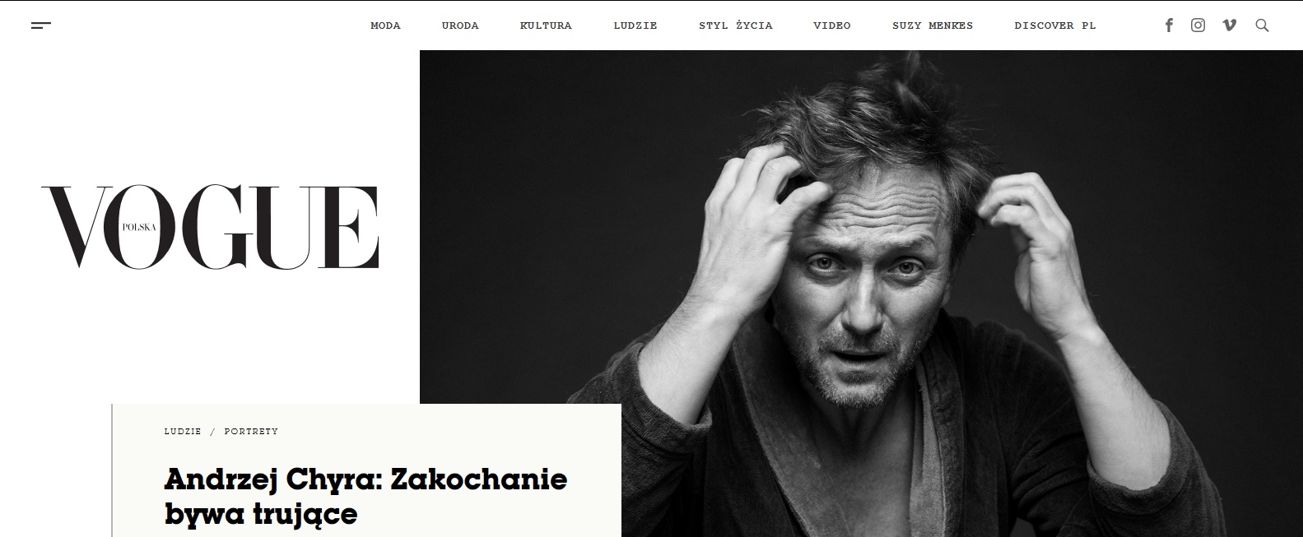The image size is (1303, 537).
Task: Click the LUDZIE breadcrumb above the headline
Action: (183, 432)
